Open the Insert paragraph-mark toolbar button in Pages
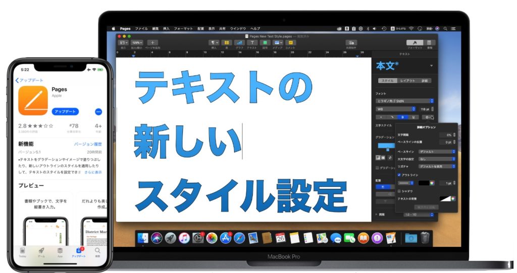 [214, 43]
